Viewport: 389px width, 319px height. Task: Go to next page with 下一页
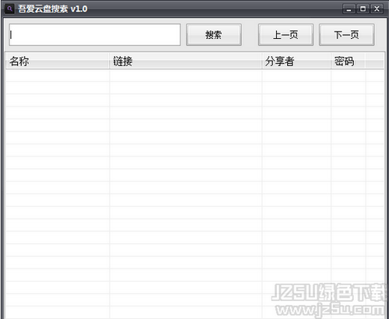point(347,35)
